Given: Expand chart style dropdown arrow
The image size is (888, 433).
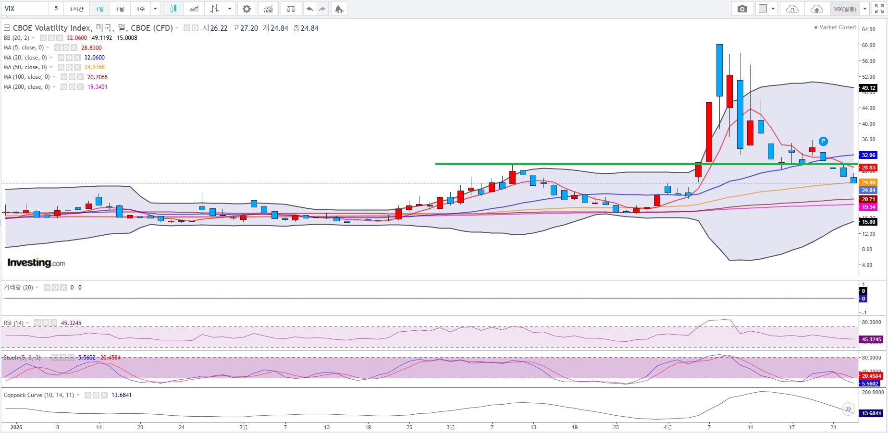Looking at the screenshot, I should click(230, 9).
